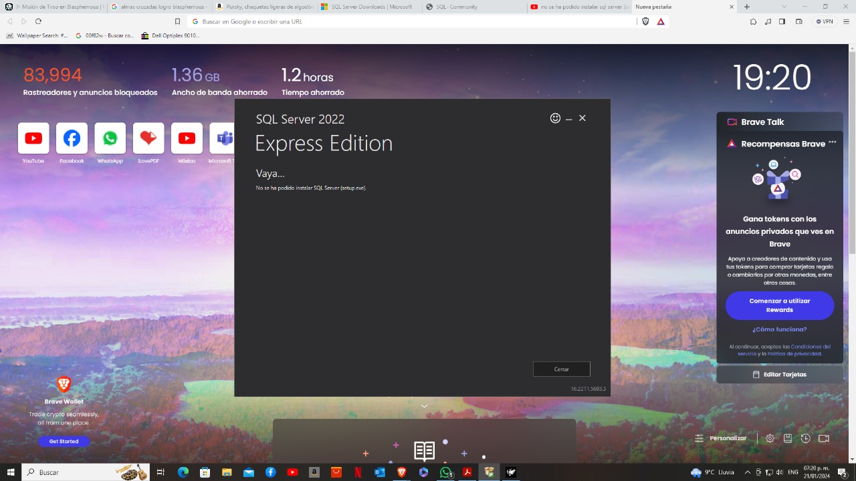Open the Política de privacidad link

(x=794, y=353)
